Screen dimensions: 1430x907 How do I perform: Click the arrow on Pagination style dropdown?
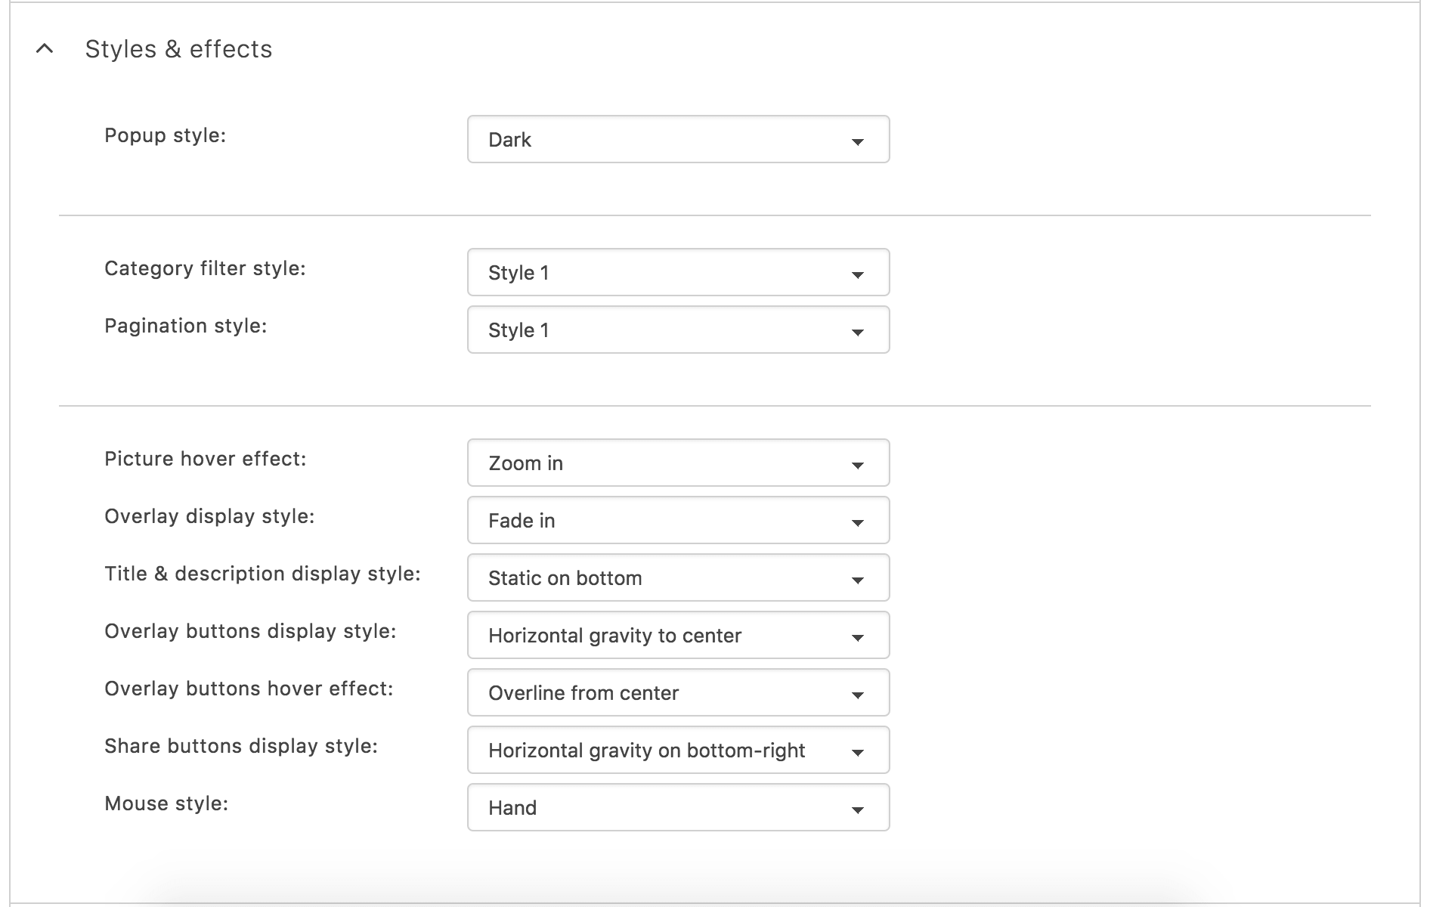click(x=857, y=332)
